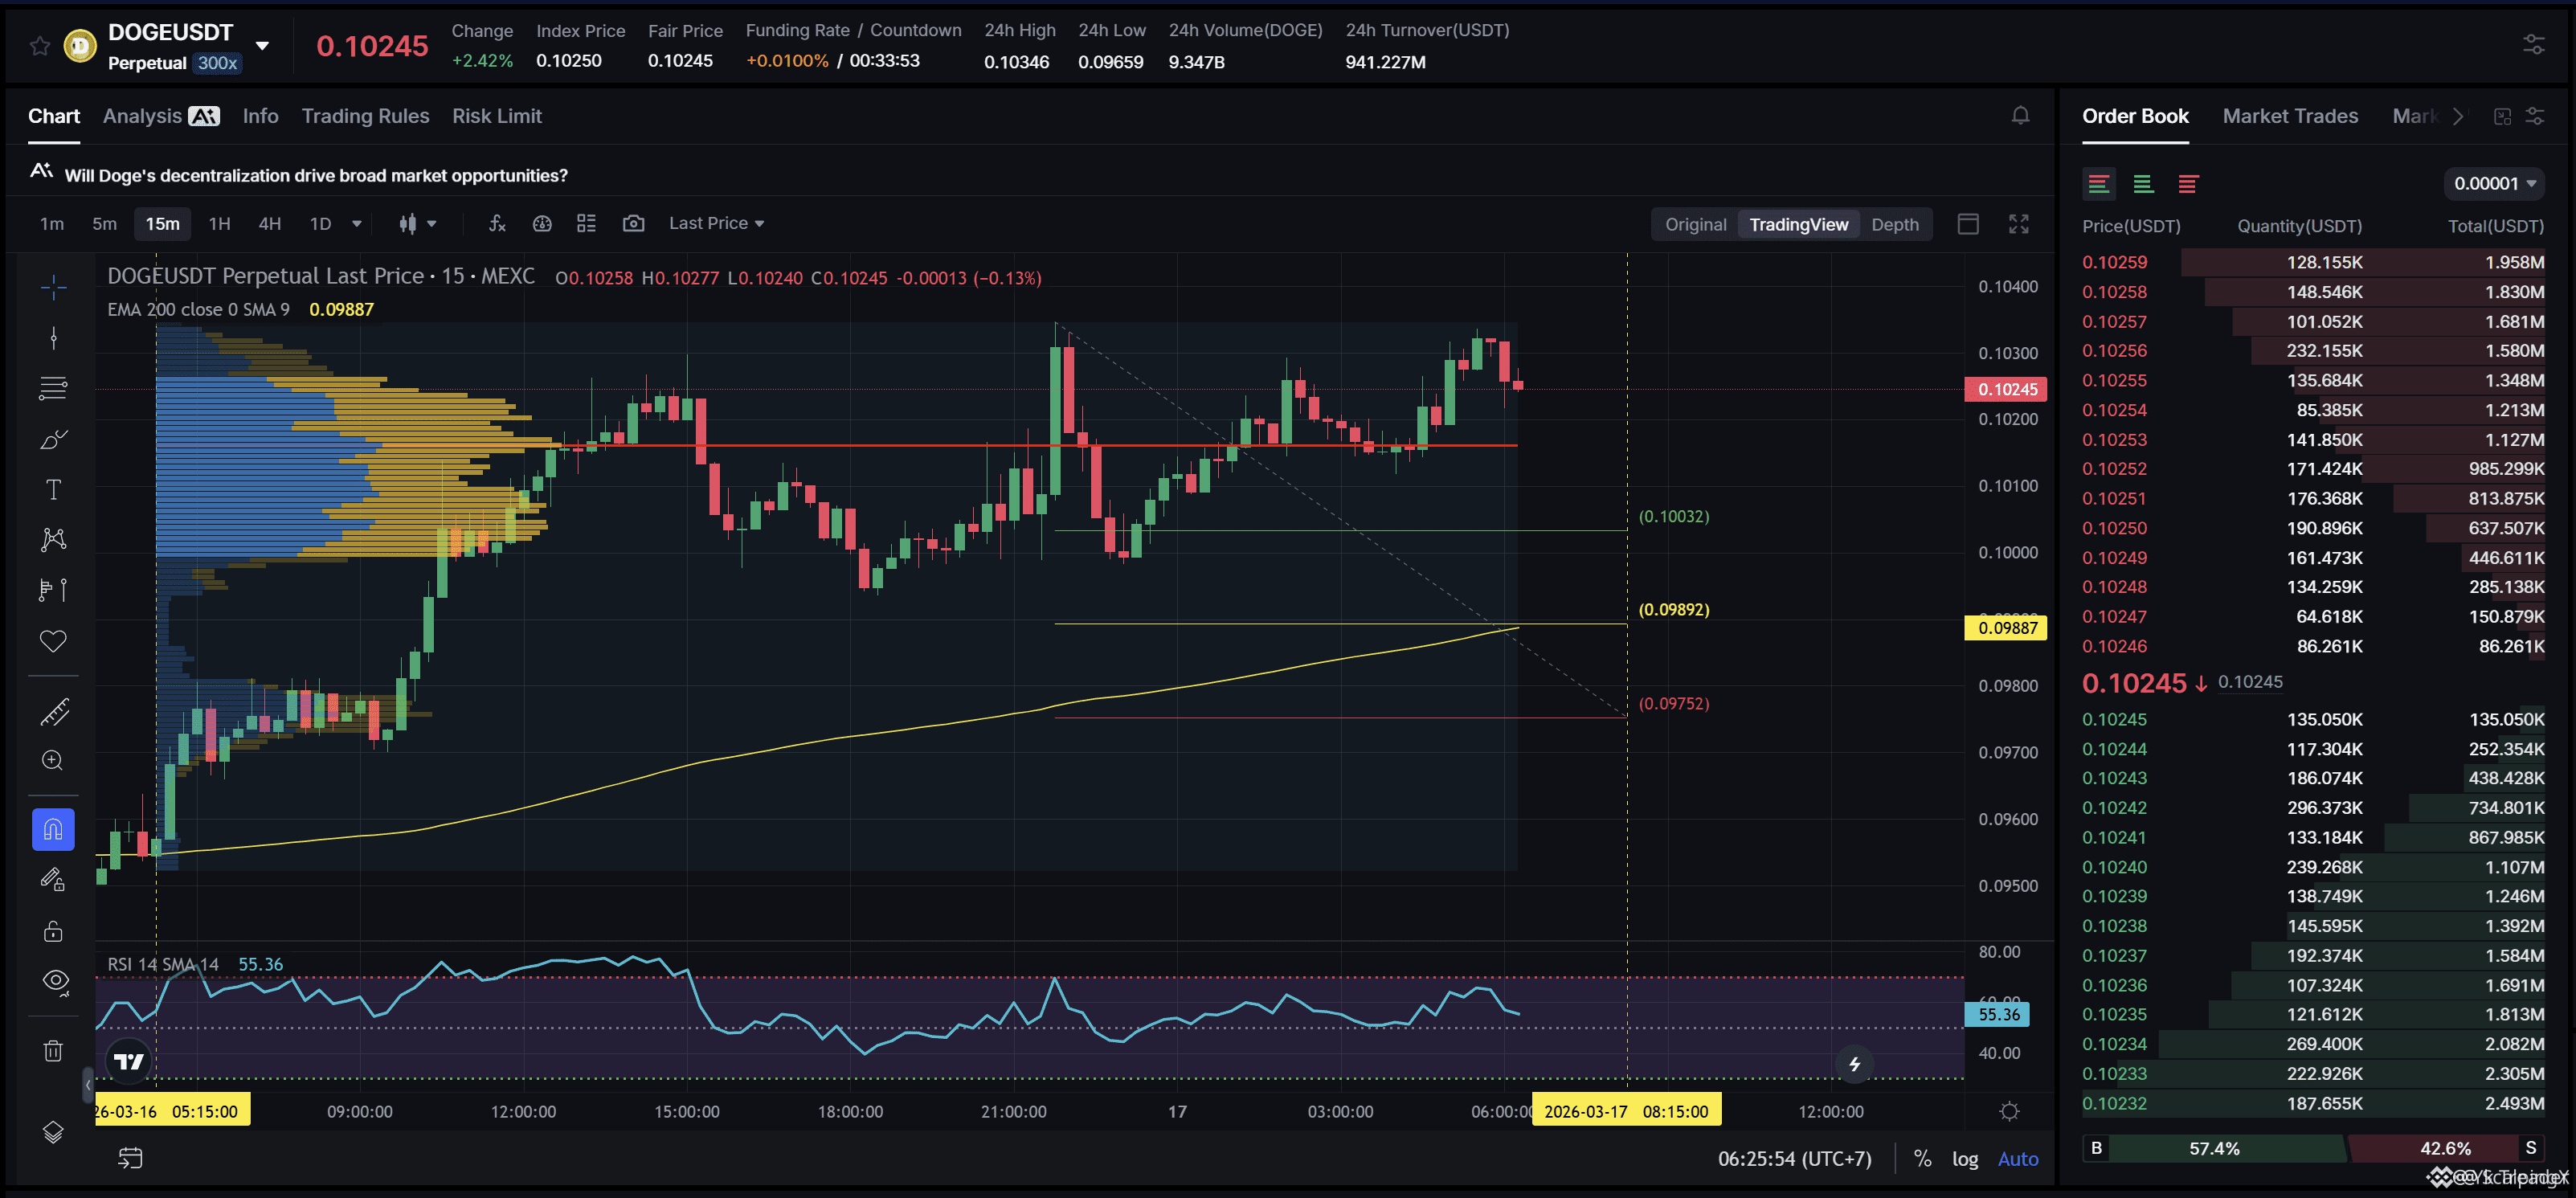Lock all drawing tools
Screen dimensions: 2576x1198
click(53, 931)
